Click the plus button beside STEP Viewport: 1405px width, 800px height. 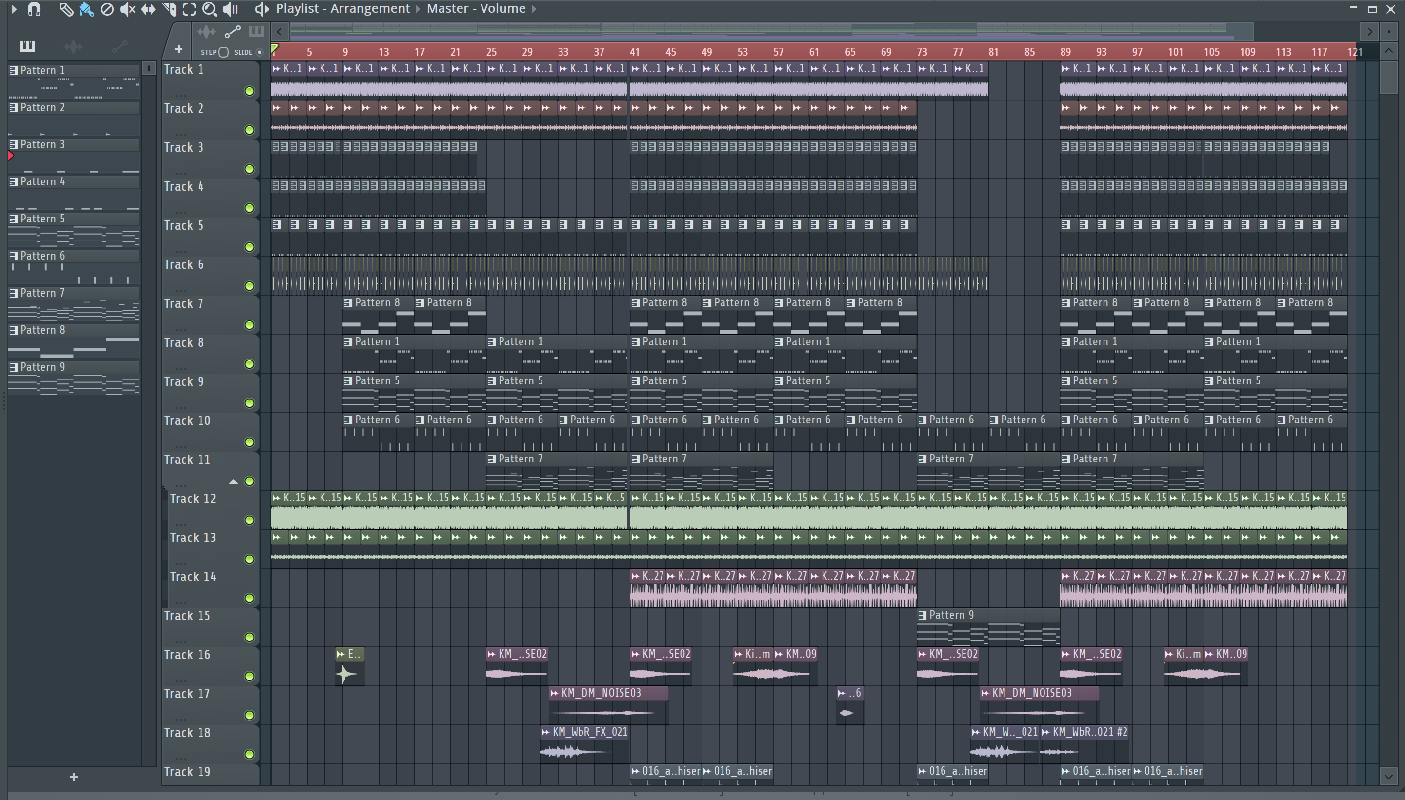pyautogui.click(x=178, y=50)
